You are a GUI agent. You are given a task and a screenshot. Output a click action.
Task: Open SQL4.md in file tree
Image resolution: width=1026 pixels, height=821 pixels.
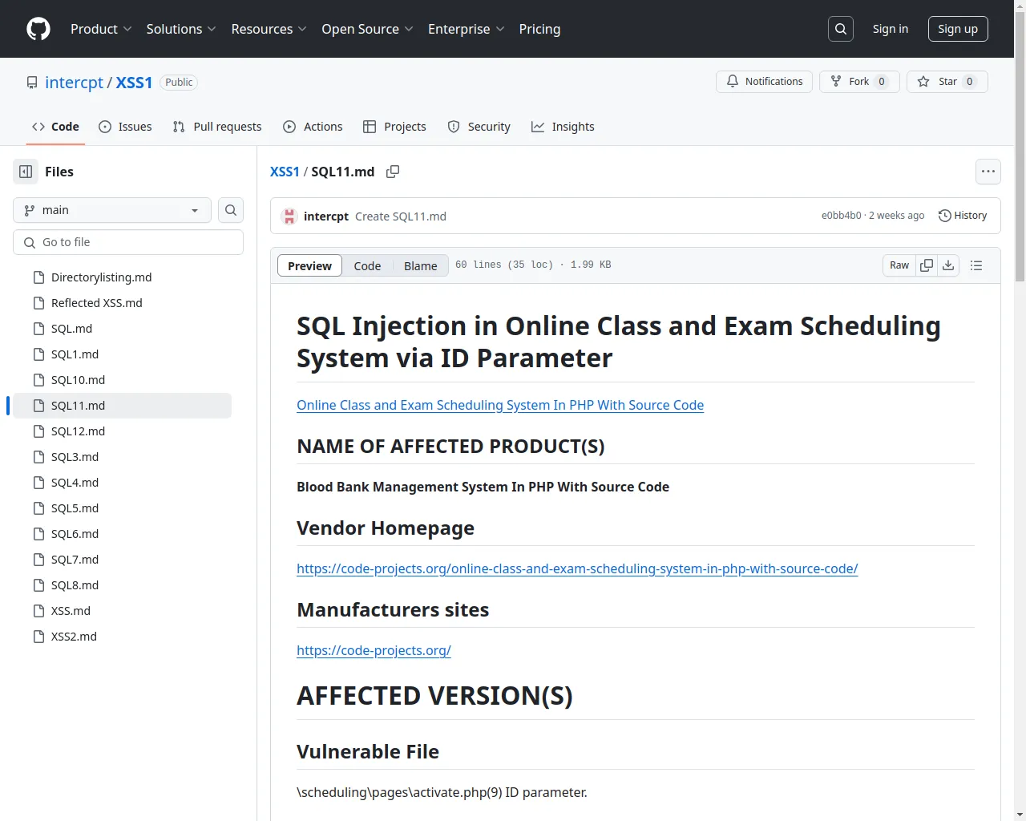(122, 483)
